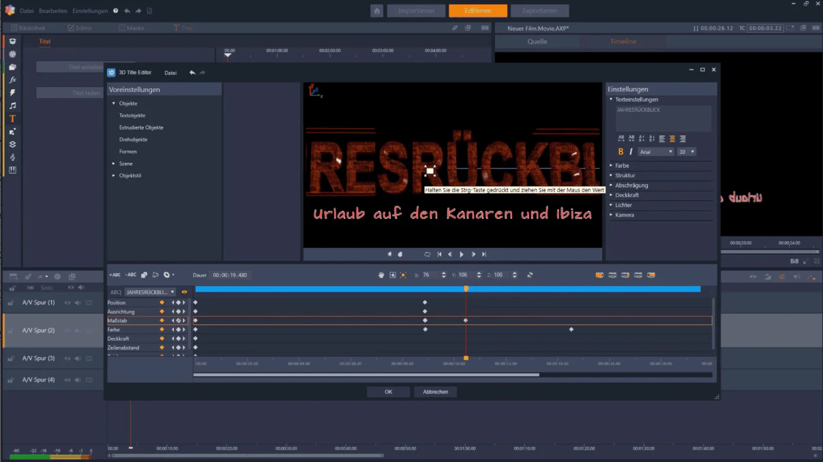This screenshot has width=823, height=462.
Task: Jump to start of title preview
Action: pos(439,254)
